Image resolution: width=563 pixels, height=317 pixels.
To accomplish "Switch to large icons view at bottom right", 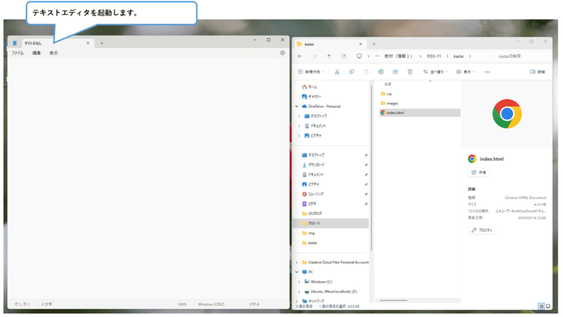I will [548, 306].
